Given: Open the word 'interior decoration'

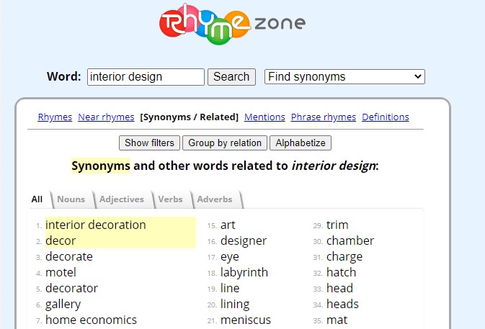Looking at the screenshot, I should pyautogui.click(x=96, y=225).
